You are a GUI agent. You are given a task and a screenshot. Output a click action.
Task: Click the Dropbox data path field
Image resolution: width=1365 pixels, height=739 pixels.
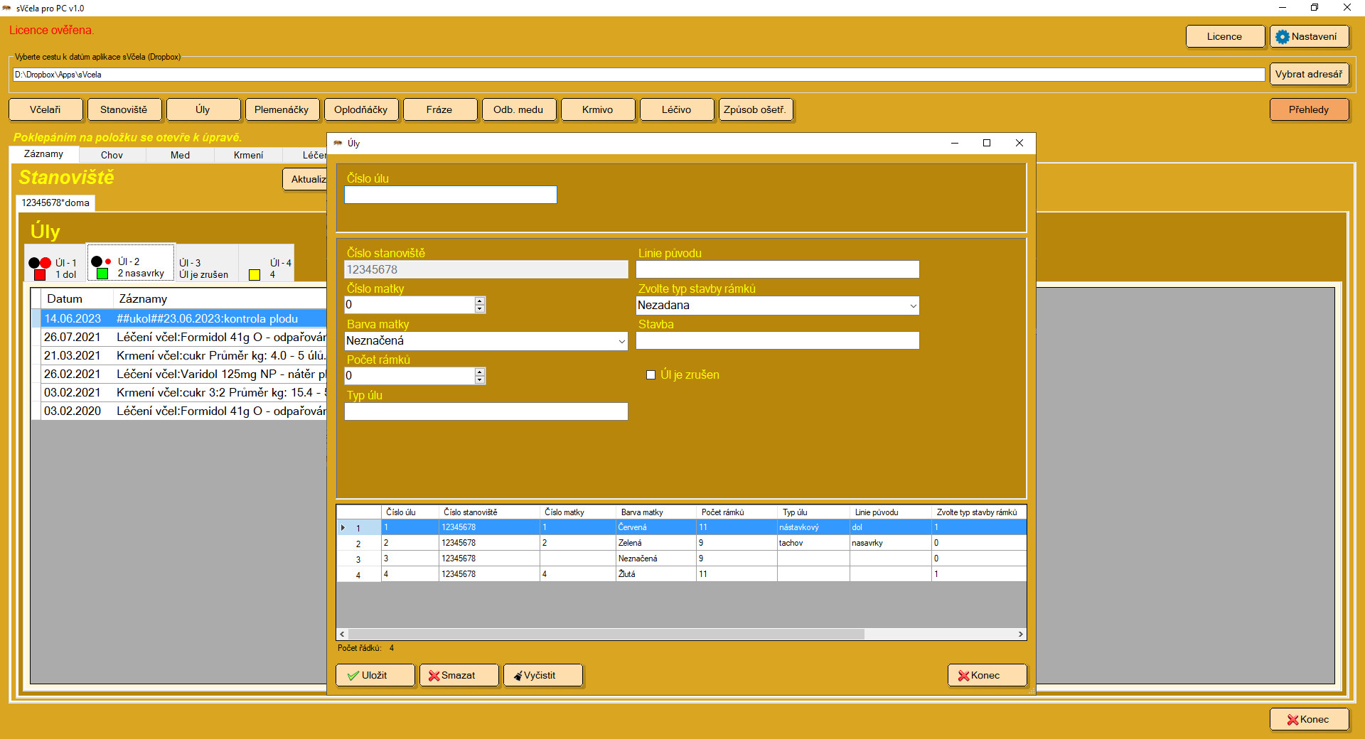[x=638, y=75]
